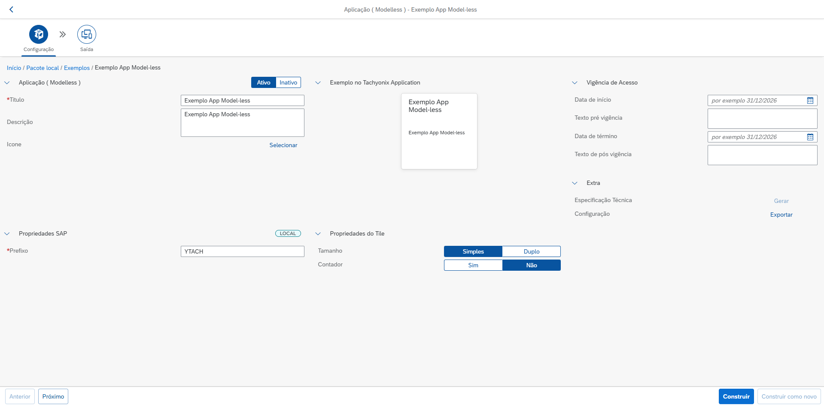Screen dimensions: 824x405
Task: Click the Saída step label
Action: (x=87, y=49)
